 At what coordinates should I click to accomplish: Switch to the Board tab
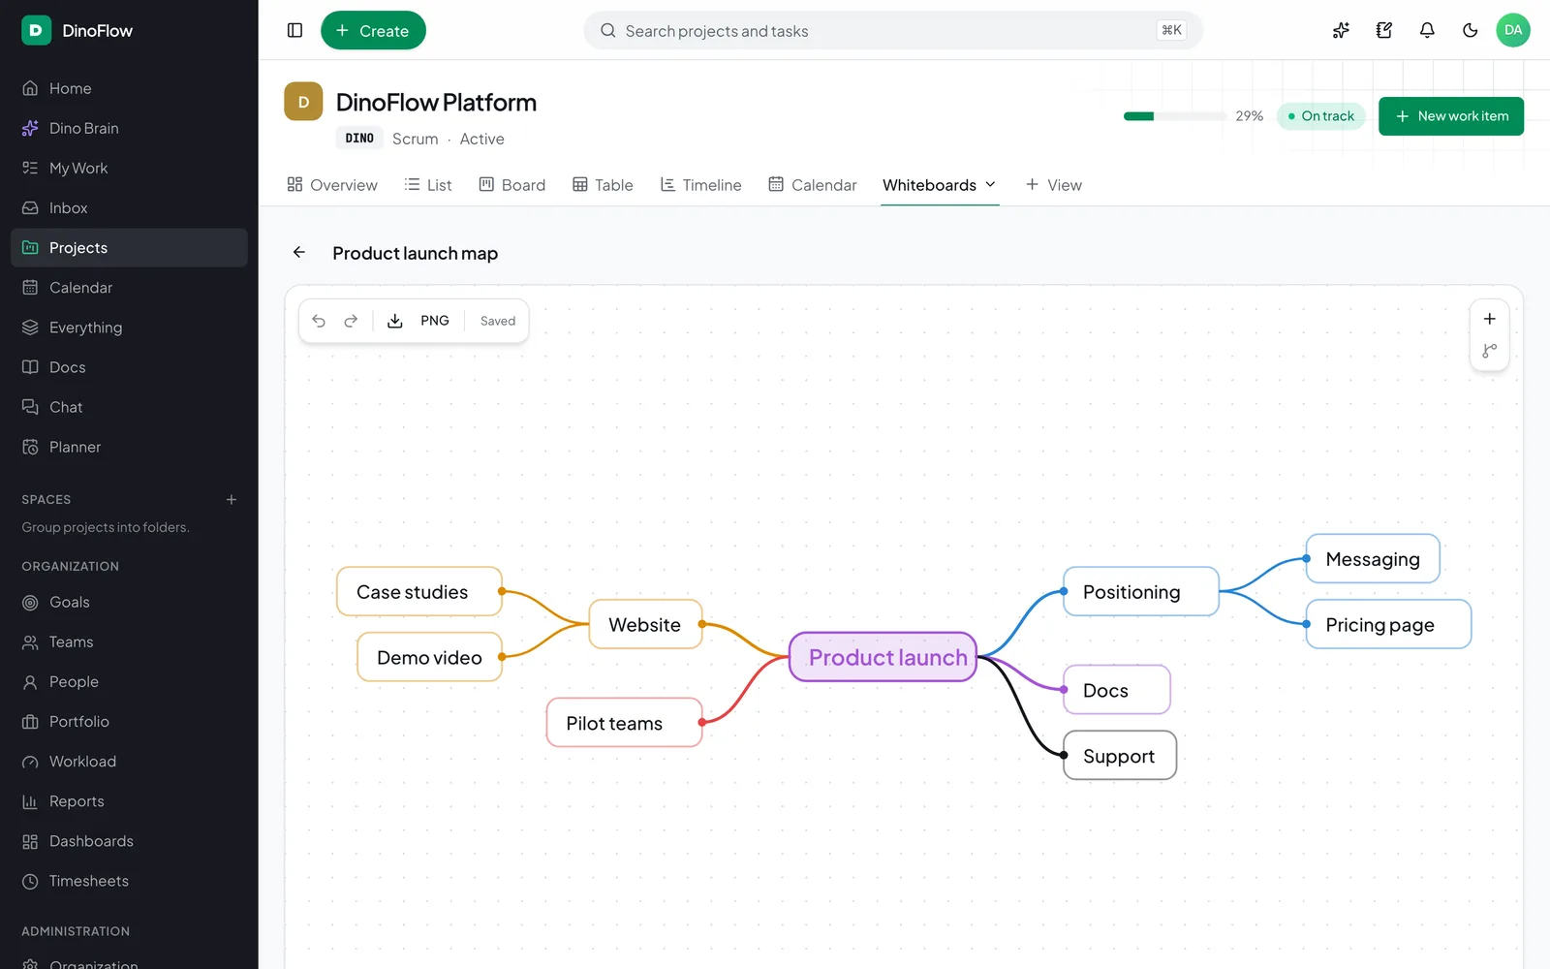point(512,185)
